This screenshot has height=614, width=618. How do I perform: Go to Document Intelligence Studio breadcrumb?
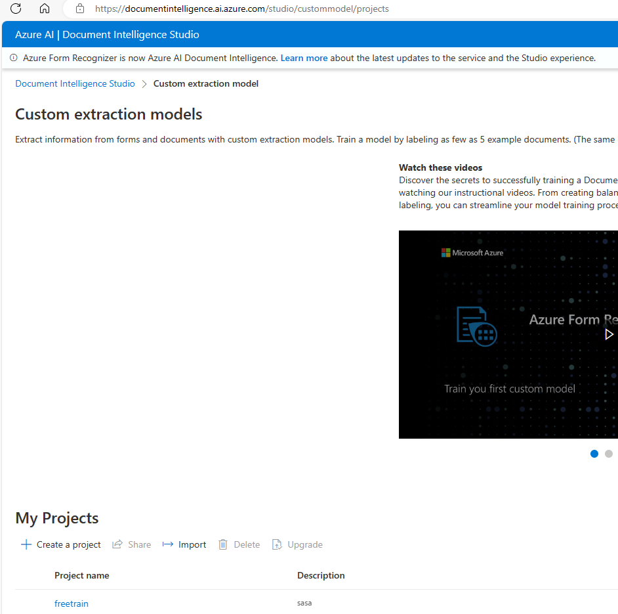[x=75, y=83]
